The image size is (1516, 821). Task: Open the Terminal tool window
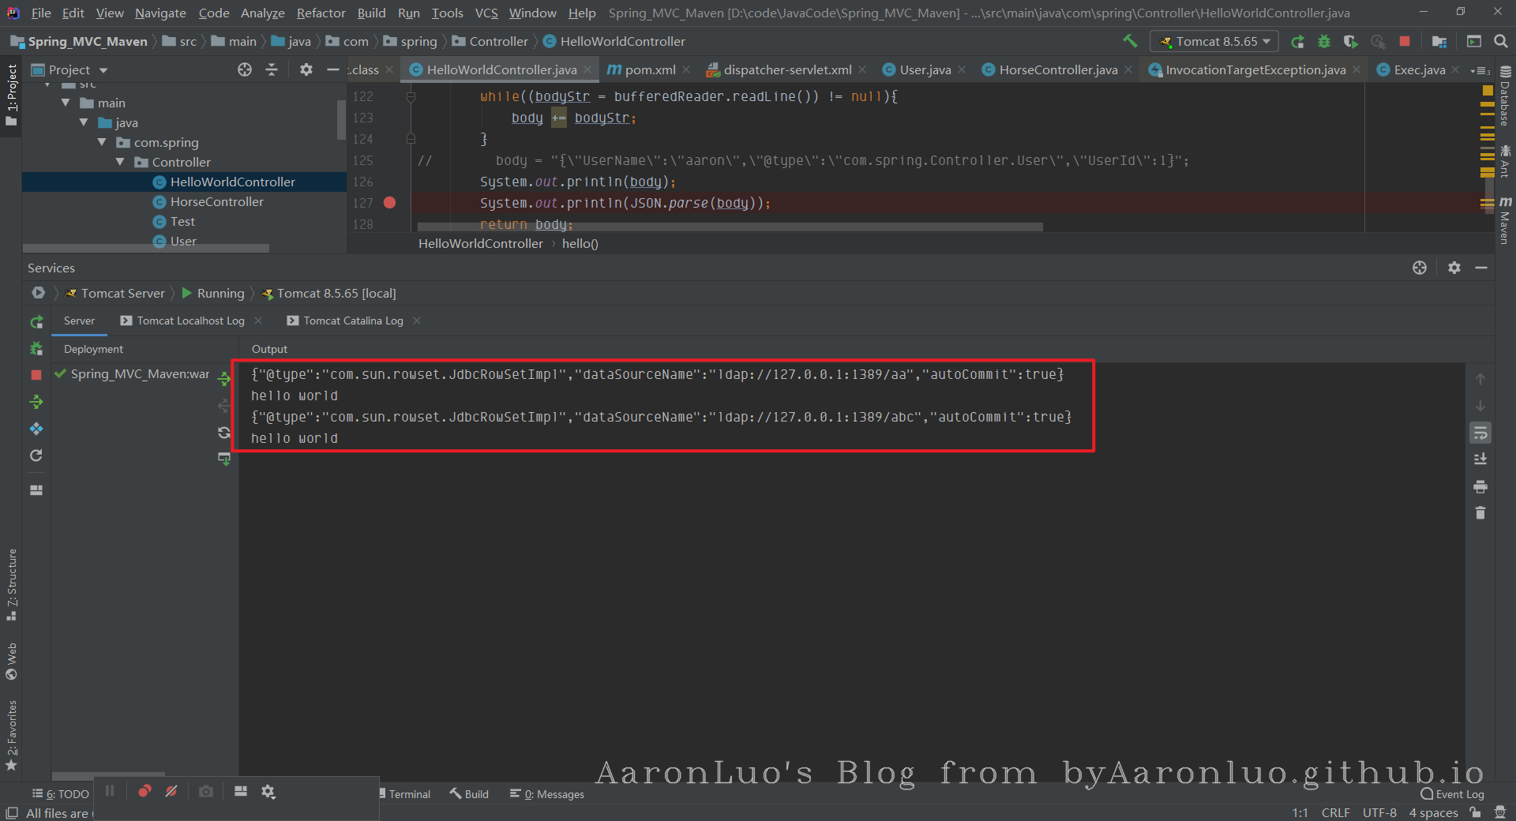(x=404, y=794)
